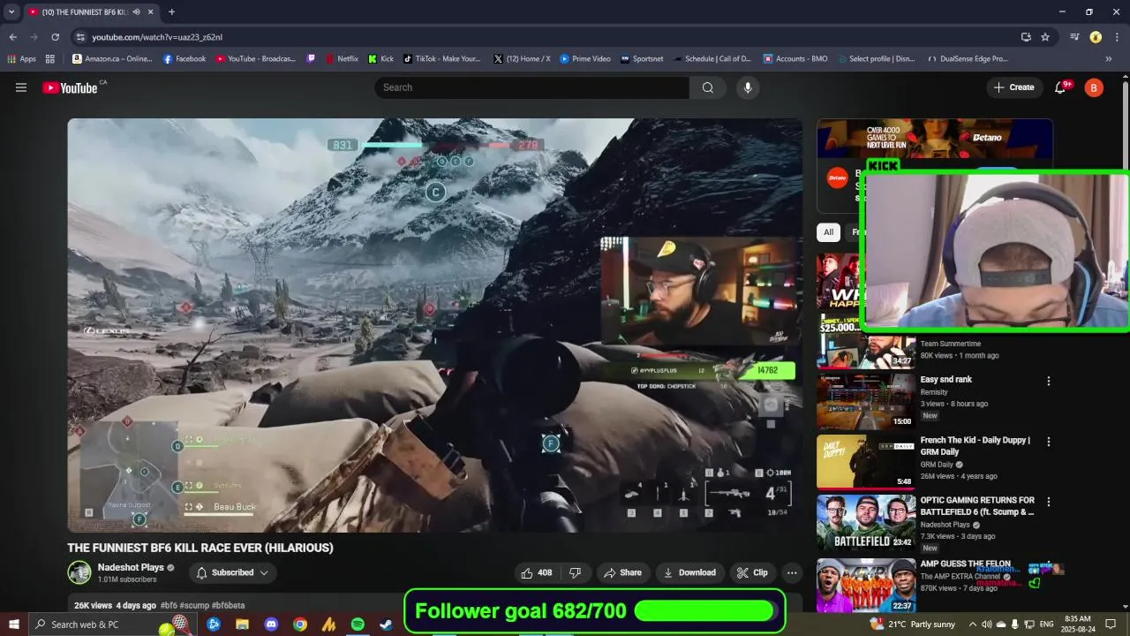This screenshot has width=1130, height=636.
Task: Open the install app icon in address bar
Action: pos(1026,37)
